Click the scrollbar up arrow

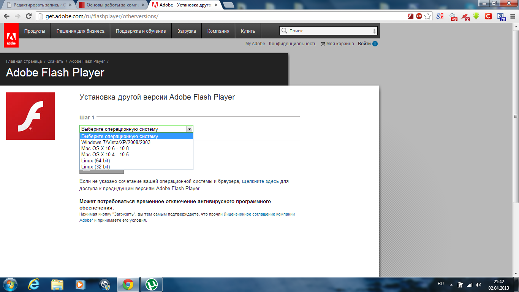(x=516, y=26)
